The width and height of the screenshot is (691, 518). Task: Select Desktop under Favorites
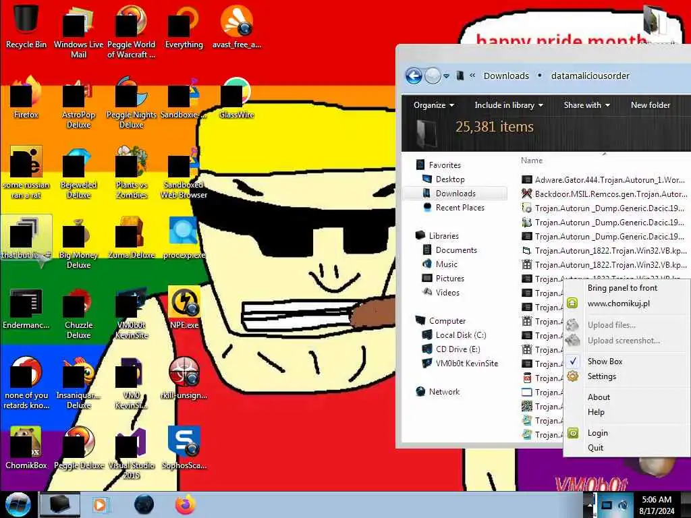[450, 179]
